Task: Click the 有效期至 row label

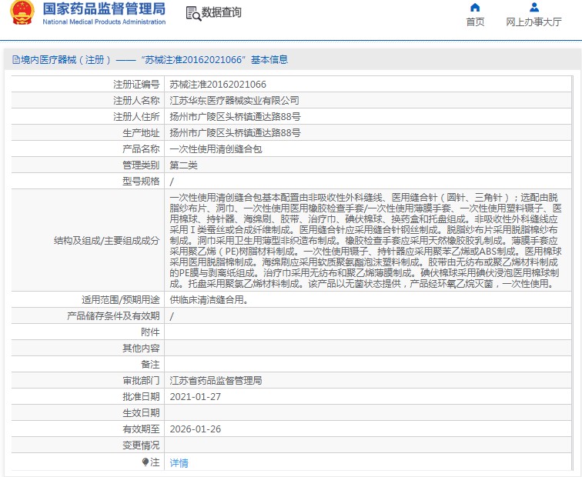Action: coord(141,429)
